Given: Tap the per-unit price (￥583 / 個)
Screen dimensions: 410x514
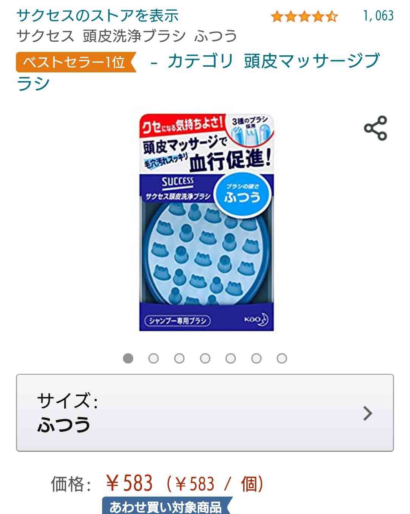Looking at the screenshot, I should pos(214,484).
